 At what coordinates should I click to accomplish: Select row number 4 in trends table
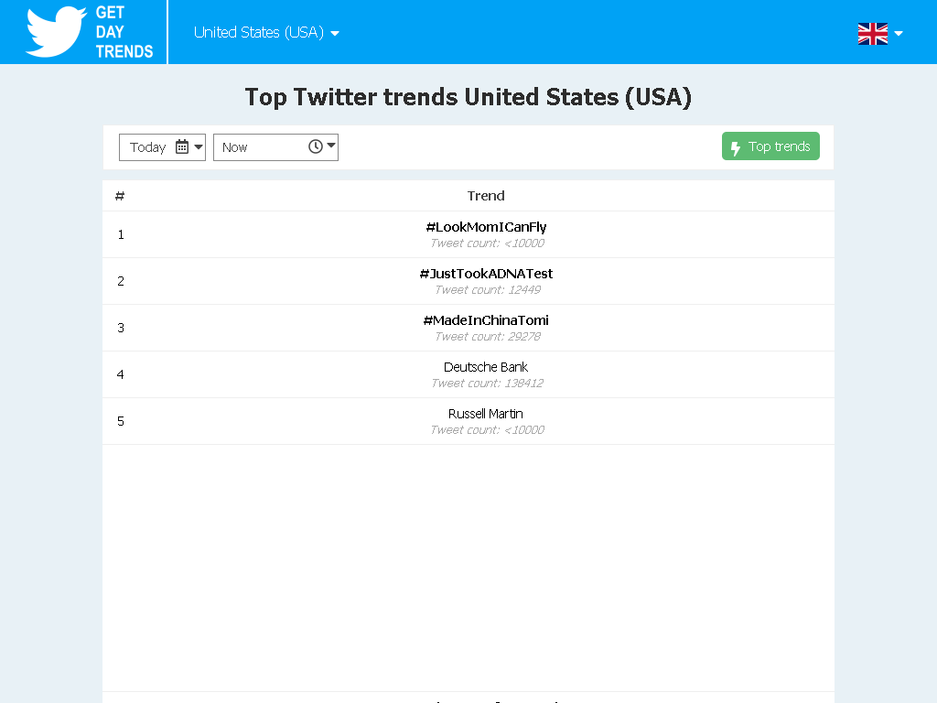point(468,374)
